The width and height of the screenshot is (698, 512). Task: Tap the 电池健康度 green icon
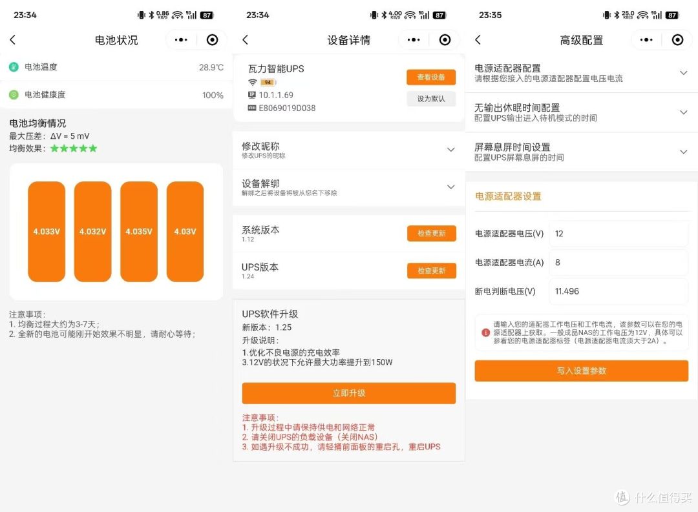[x=14, y=95]
